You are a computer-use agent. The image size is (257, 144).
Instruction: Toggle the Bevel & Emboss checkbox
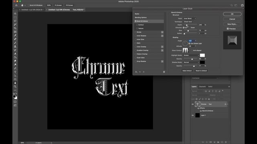(136, 21)
